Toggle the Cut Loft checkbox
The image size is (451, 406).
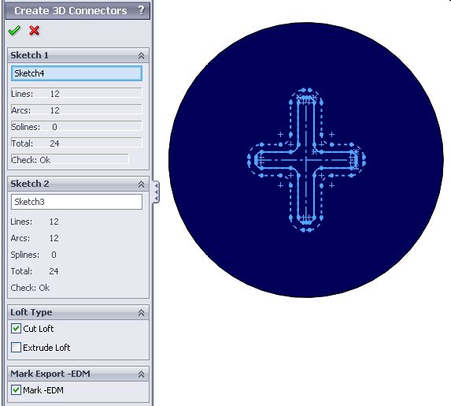pos(16,329)
